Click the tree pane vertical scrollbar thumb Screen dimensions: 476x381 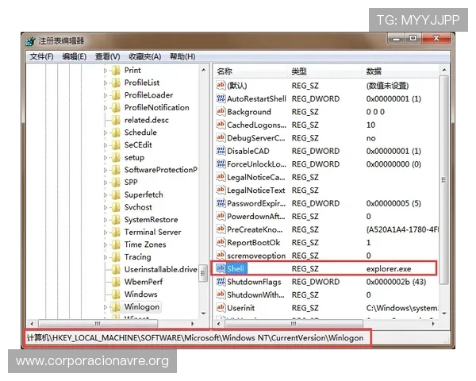(203, 273)
